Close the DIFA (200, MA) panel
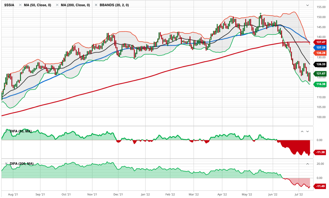 [6, 163]
